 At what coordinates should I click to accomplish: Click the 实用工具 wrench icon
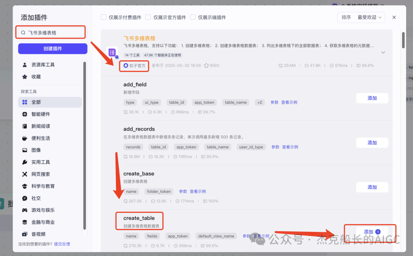tap(25, 162)
